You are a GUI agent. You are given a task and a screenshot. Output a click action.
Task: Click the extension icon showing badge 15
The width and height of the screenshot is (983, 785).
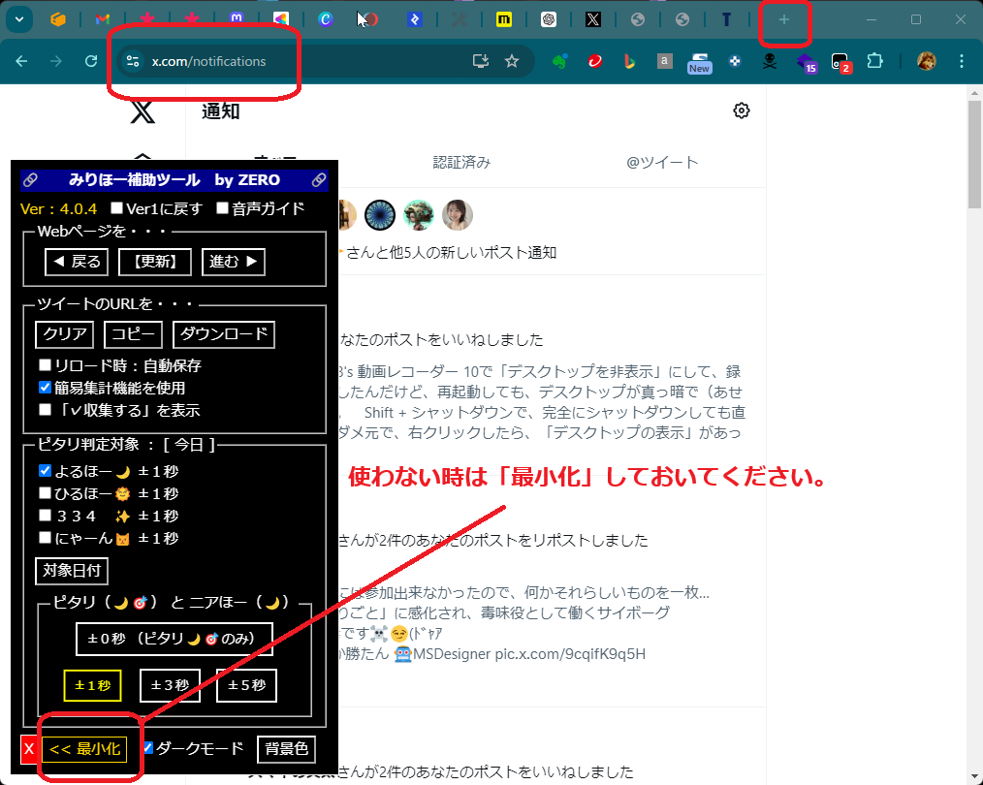[804, 60]
